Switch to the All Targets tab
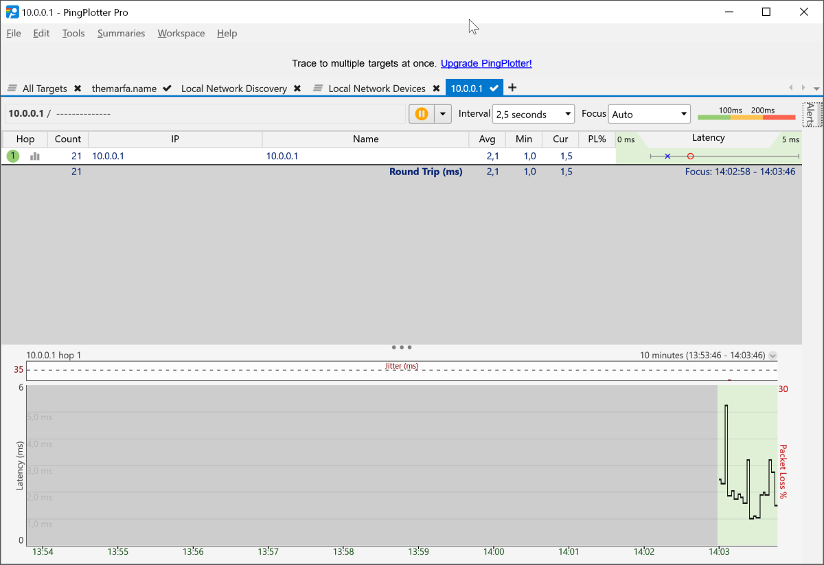This screenshot has height=565, width=824. pos(45,89)
